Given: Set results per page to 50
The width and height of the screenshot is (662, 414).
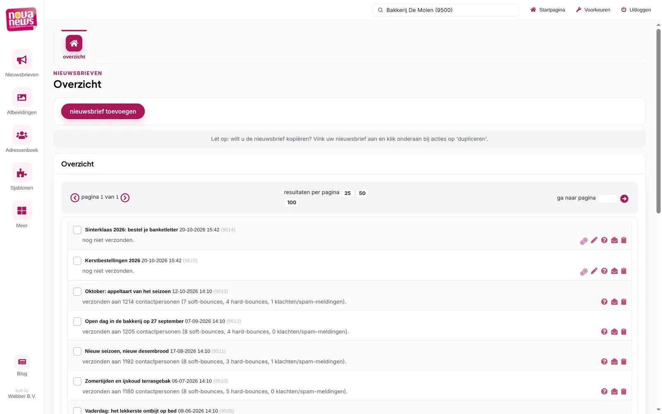Looking at the screenshot, I should click(362, 193).
